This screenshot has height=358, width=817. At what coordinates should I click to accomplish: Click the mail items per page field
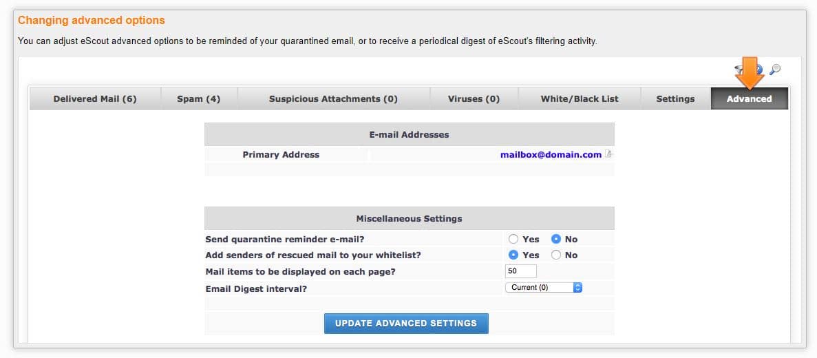tap(520, 271)
